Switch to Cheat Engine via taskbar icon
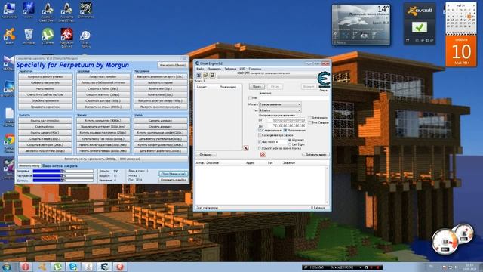This screenshot has height=272, width=483. coord(104,267)
